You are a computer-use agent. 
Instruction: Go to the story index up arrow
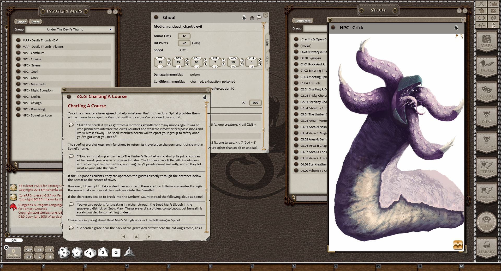(136, 237)
